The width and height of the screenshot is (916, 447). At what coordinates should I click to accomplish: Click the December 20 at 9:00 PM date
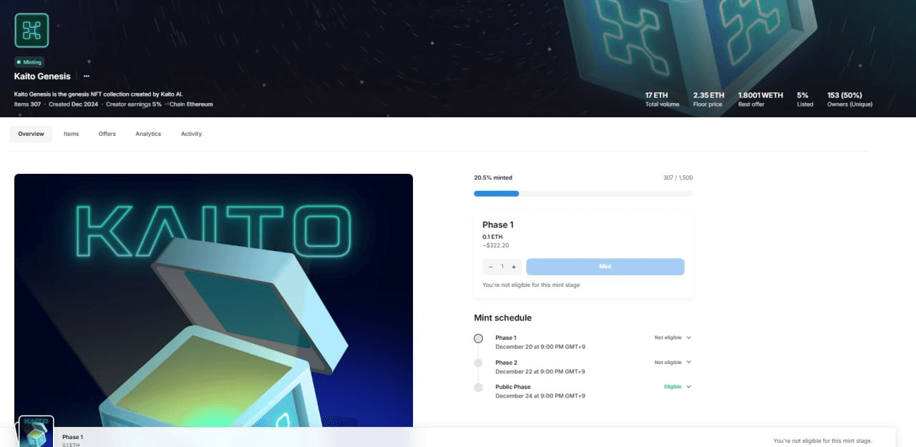(540, 347)
